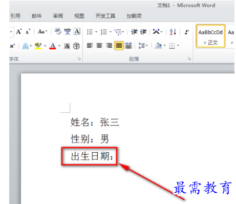Click the character border A icon
The height and width of the screenshot is (204, 236).
(77, 32)
